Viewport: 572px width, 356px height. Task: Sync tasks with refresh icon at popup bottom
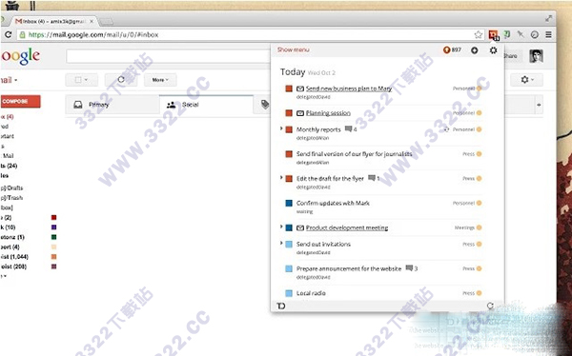coord(490,306)
